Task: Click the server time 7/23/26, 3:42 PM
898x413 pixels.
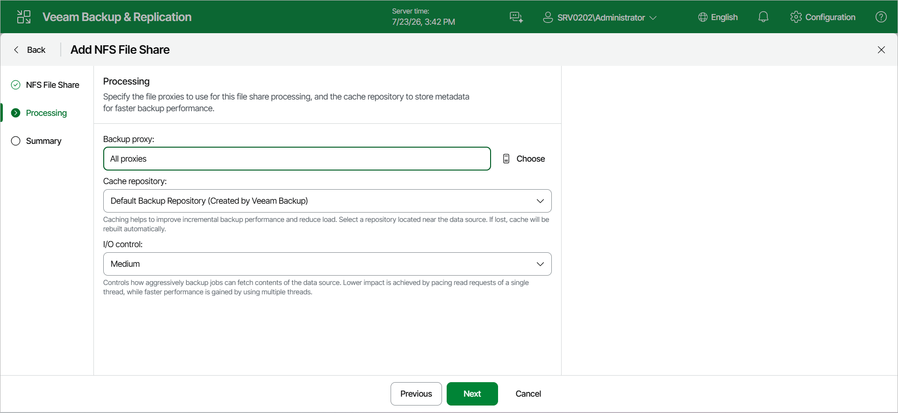Action: pyautogui.click(x=423, y=22)
